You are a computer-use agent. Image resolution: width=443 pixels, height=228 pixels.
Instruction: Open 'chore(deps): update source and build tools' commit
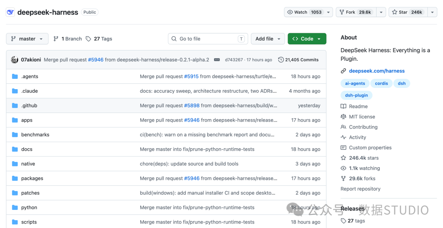coord(189,164)
